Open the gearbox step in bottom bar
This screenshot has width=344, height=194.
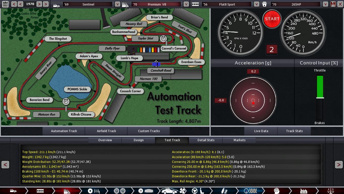[94, 191]
